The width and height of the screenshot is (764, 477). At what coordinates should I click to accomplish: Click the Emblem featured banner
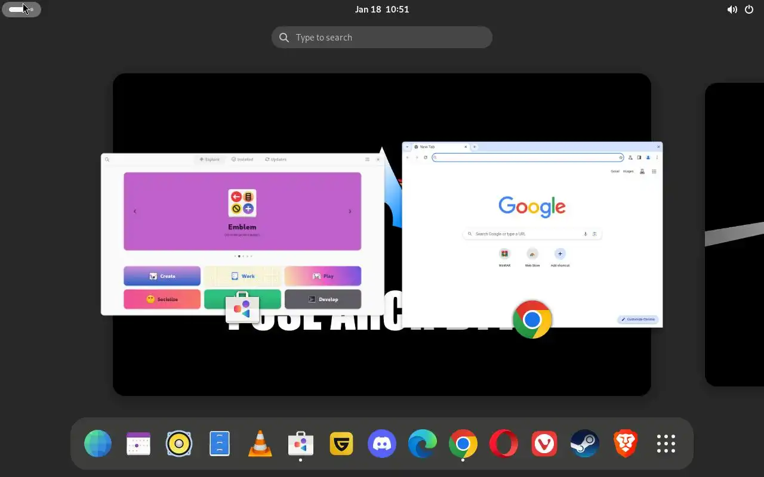242,211
